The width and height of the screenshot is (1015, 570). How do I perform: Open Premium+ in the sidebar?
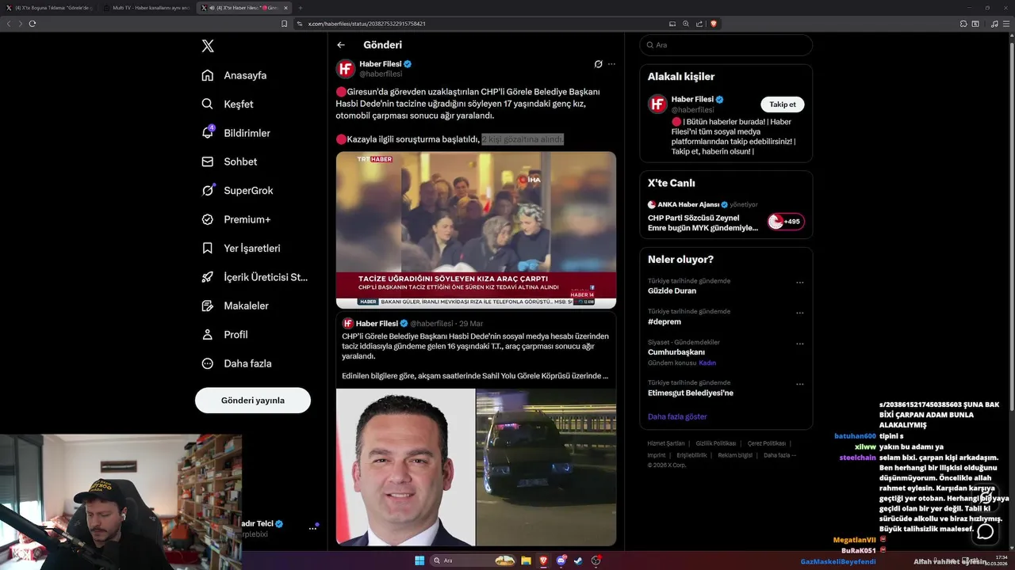coord(236,219)
